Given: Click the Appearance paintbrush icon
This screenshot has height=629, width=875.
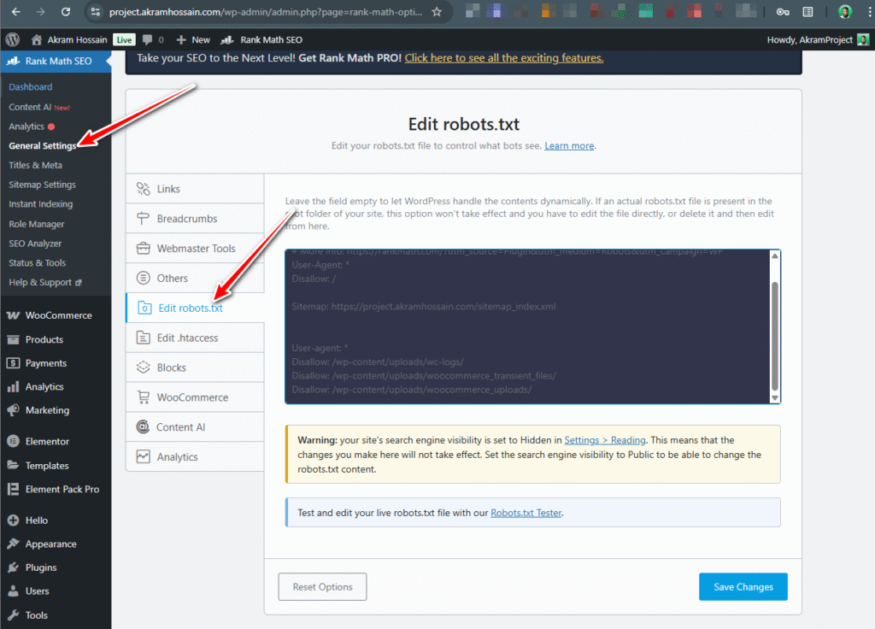Looking at the screenshot, I should click(x=13, y=544).
